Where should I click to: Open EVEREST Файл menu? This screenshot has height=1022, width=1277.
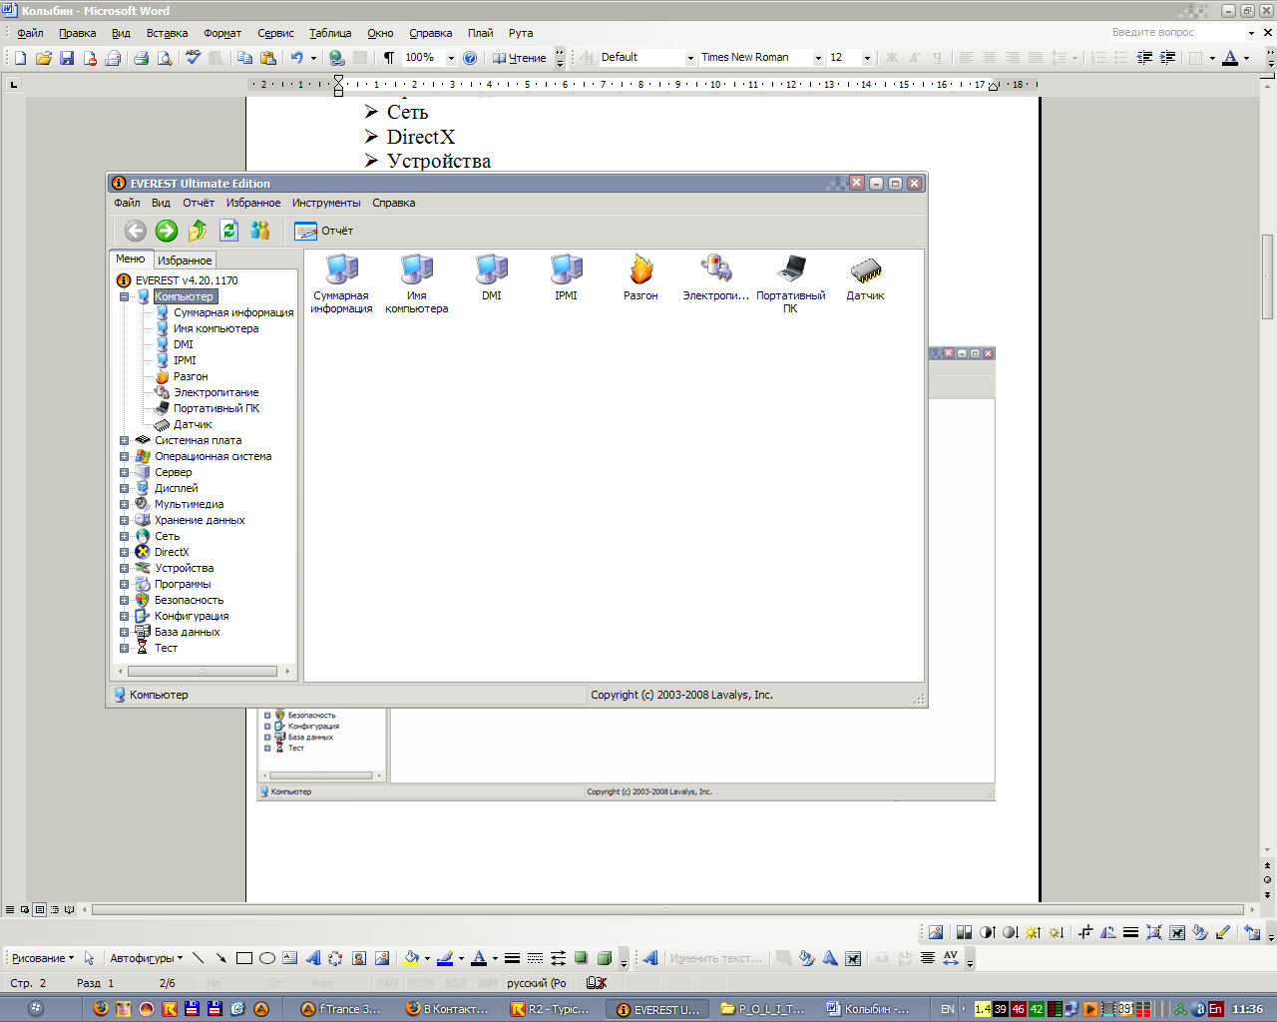coord(127,203)
